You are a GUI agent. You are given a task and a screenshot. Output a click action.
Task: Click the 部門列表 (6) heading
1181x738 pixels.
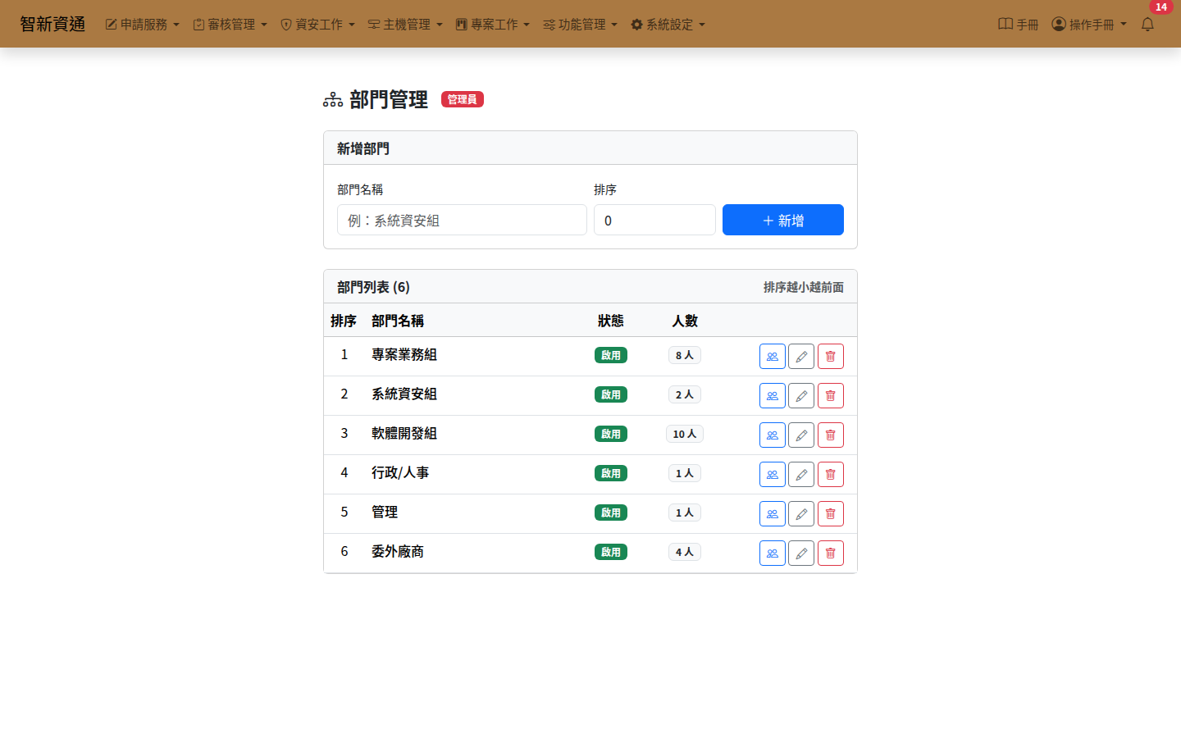click(x=374, y=287)
